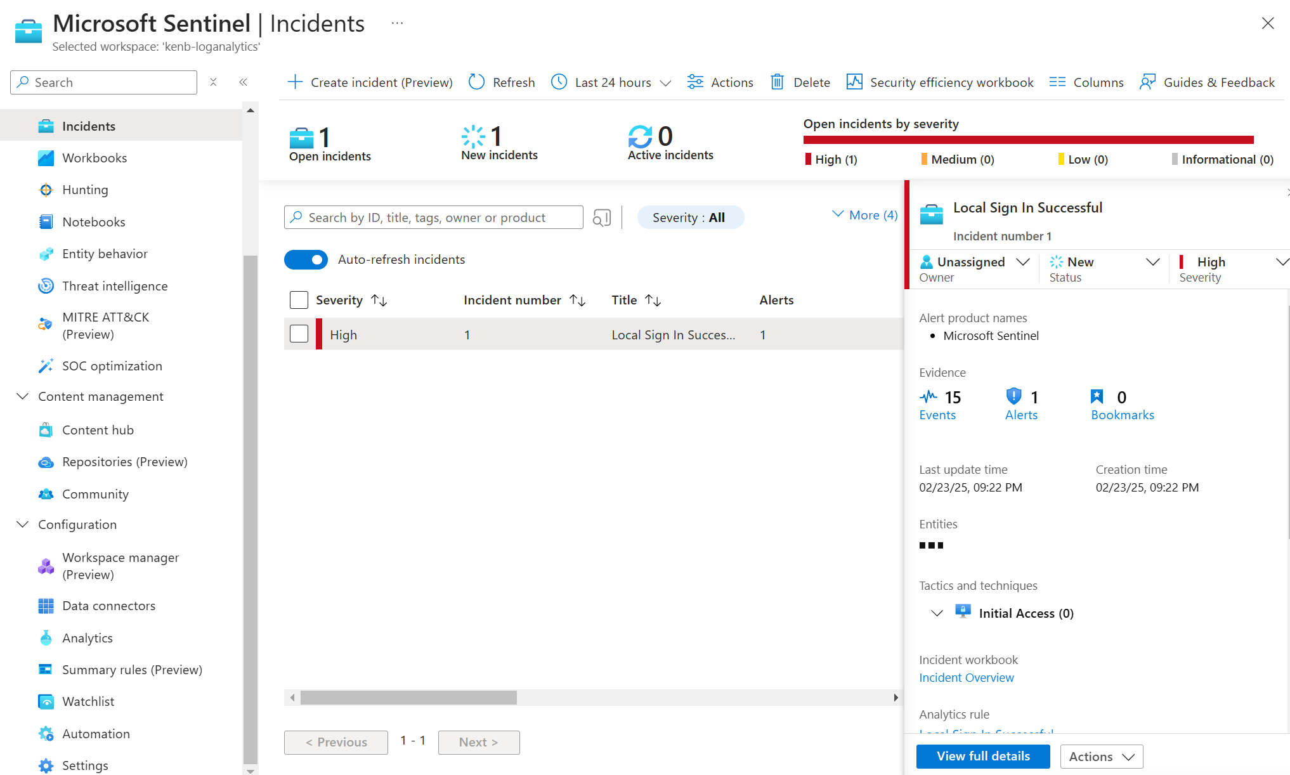This screenshot has width=1290, height=775.
Task: Open the details pane Actions dropdown
Action: [1102, 756]
